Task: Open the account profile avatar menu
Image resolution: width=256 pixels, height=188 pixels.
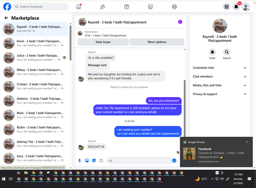Action: pyautogui.click(x=246, y=7)
